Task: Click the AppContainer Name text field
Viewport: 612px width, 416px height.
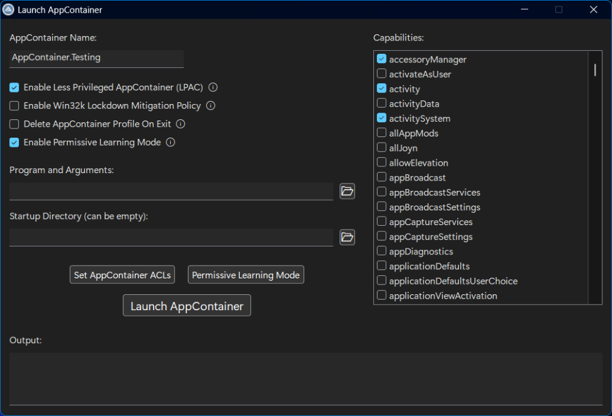Action: (97, 58)
